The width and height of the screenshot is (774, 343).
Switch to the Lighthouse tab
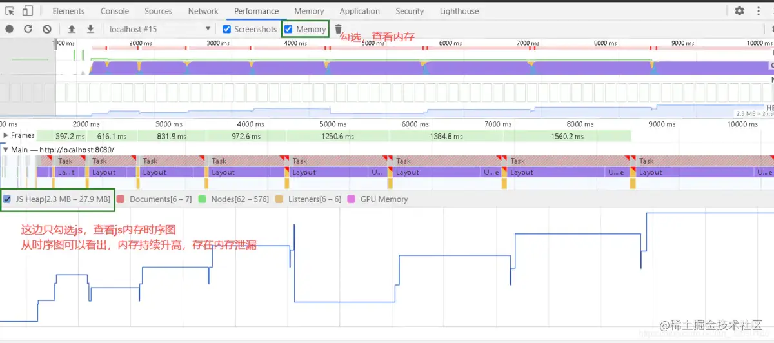click(459, 11)
